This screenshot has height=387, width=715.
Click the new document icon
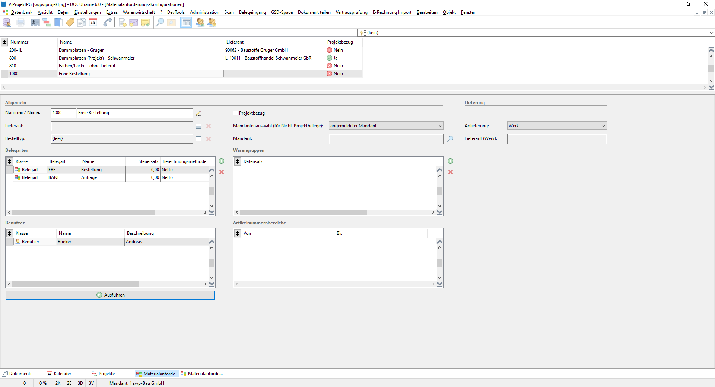[x=122, y=23]
